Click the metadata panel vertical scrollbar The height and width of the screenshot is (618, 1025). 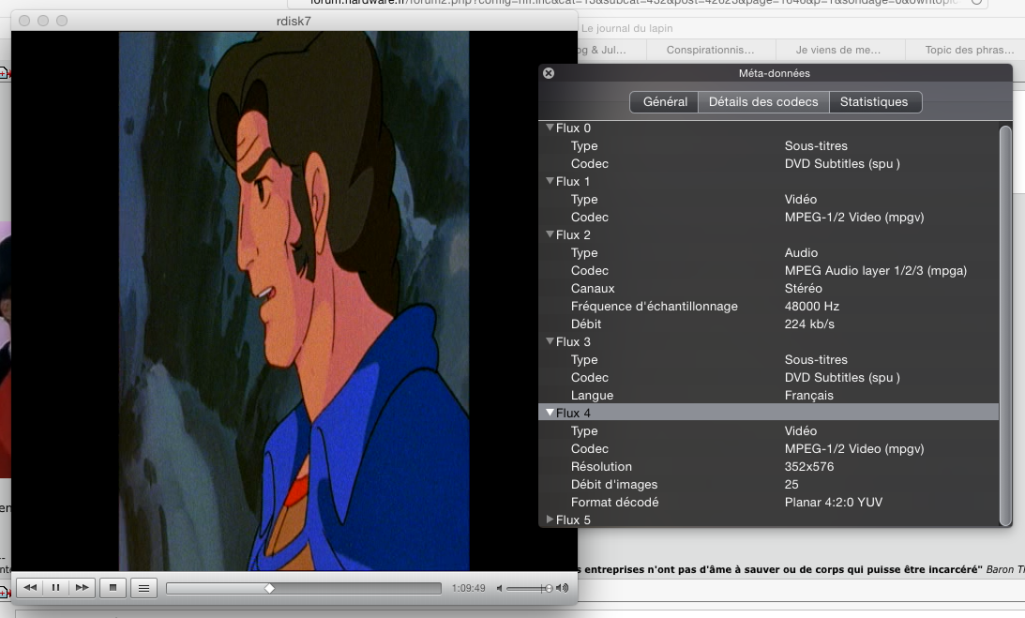point(1005,324)
